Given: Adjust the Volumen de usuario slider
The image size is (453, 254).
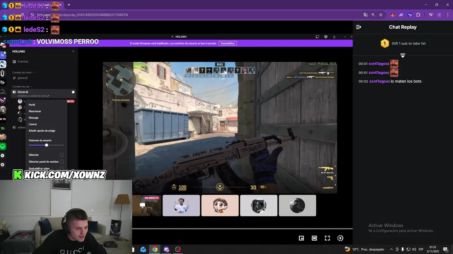Looking at the screenshot, I should pyautogui.click(x=46, y=145).
